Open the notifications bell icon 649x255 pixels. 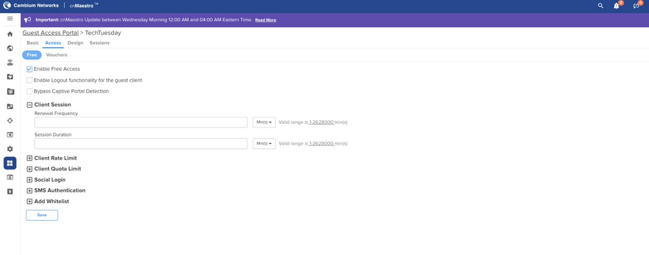(x=617, y=6)
